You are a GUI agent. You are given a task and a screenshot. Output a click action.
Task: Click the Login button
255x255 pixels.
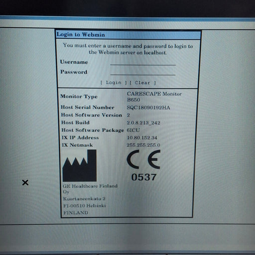(114, 83)
